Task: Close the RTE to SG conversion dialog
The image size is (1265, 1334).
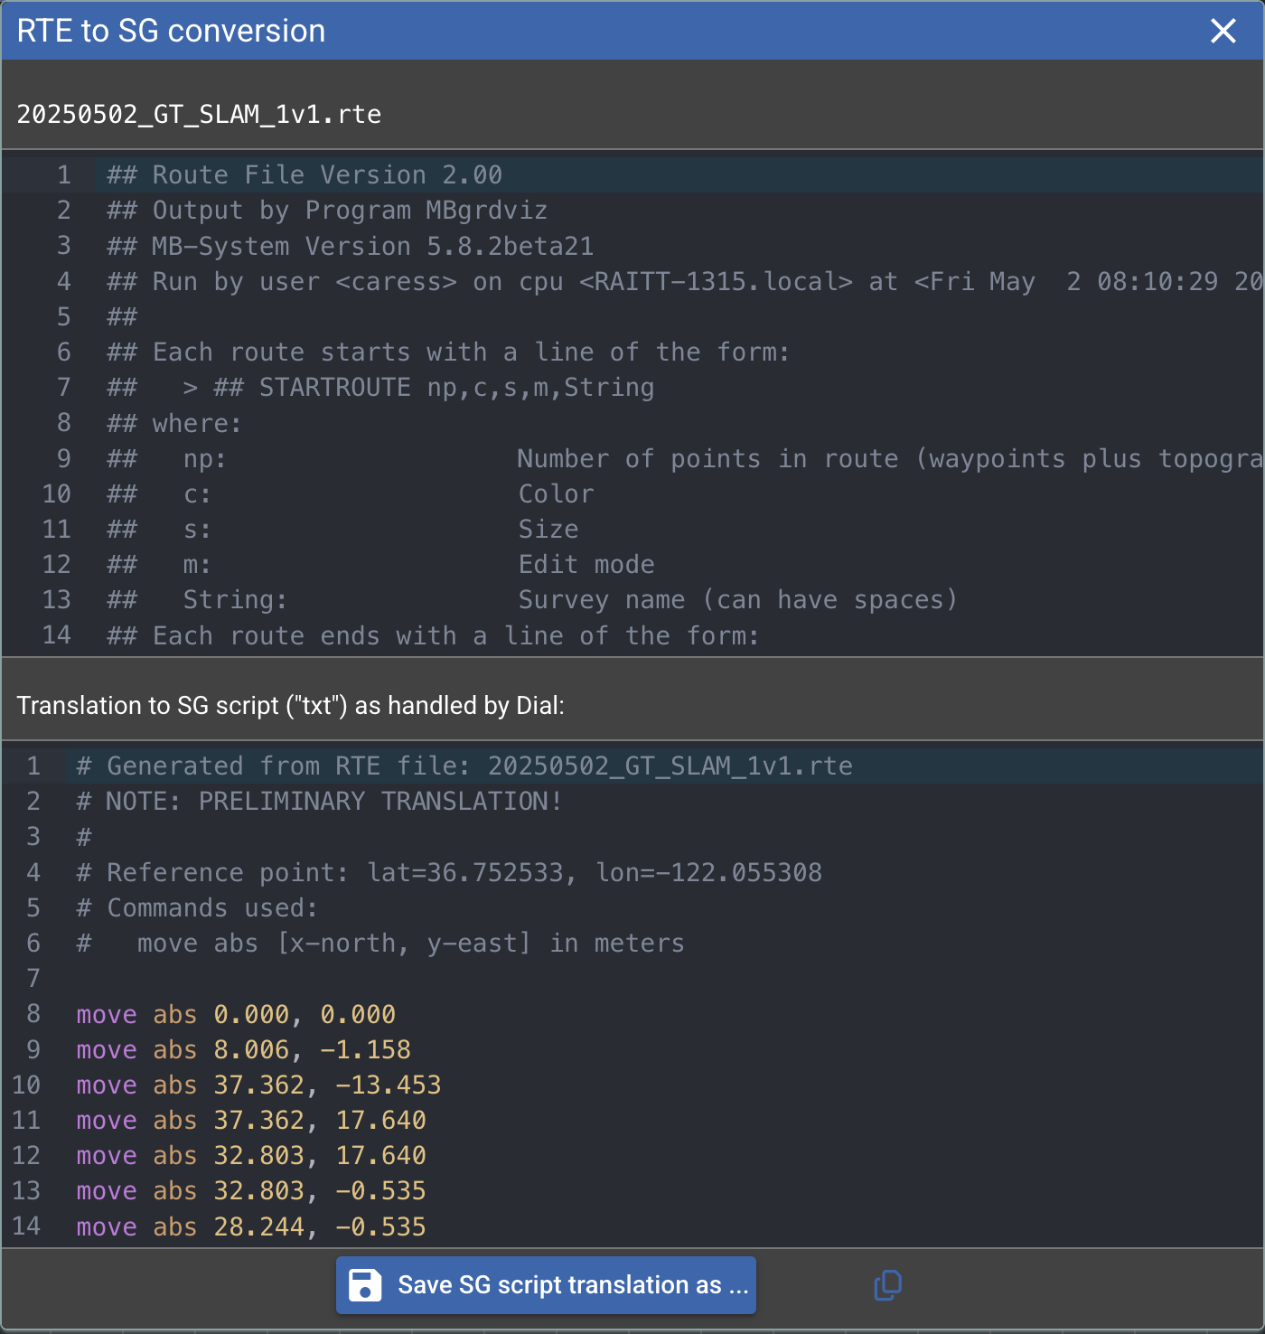Action: tap(1223, 31)
